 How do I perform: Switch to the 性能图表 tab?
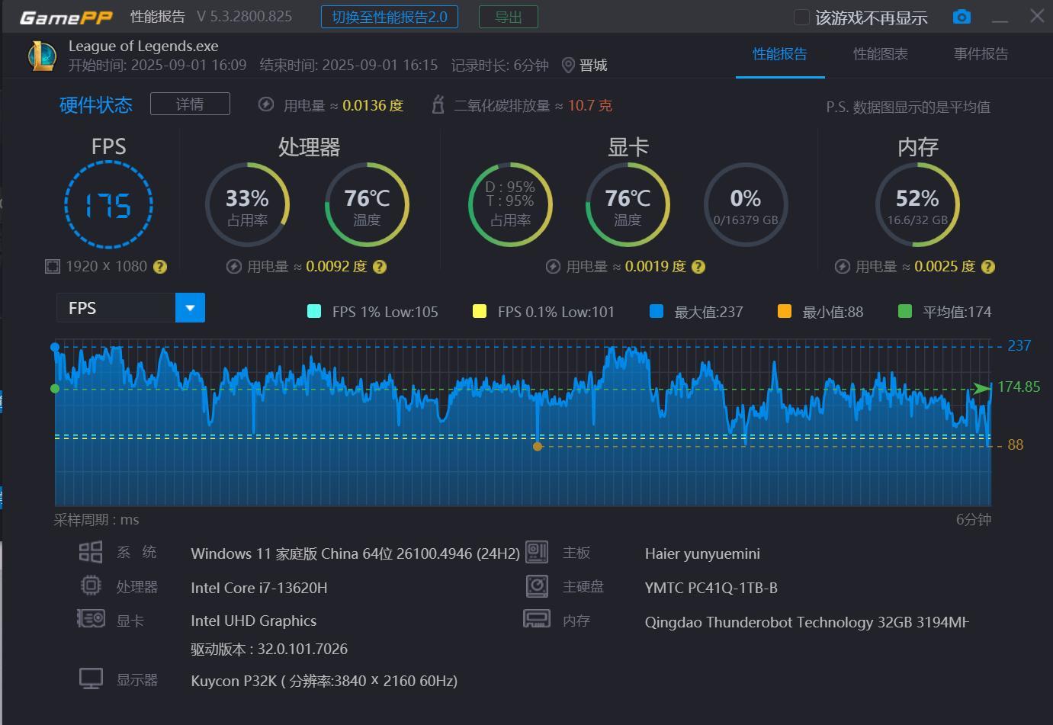tap(881, 54)
